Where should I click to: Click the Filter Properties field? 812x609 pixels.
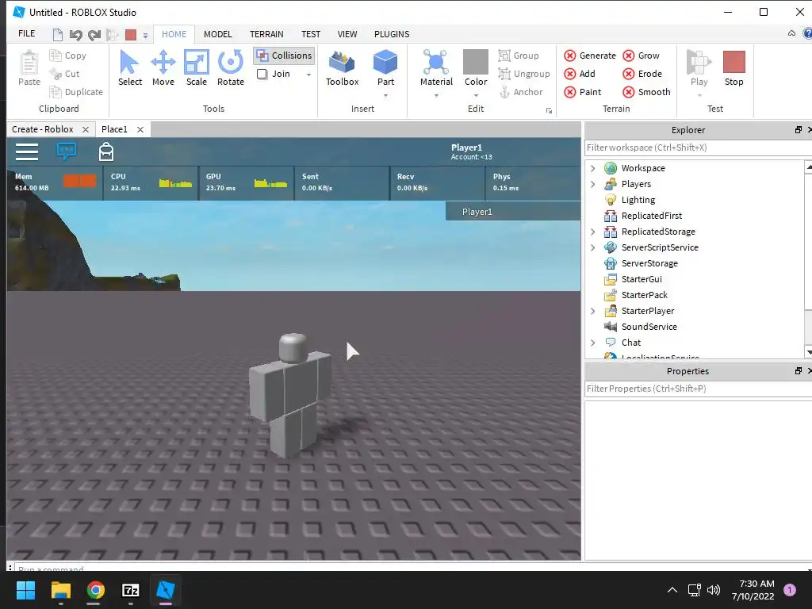(x=698, y=389)
